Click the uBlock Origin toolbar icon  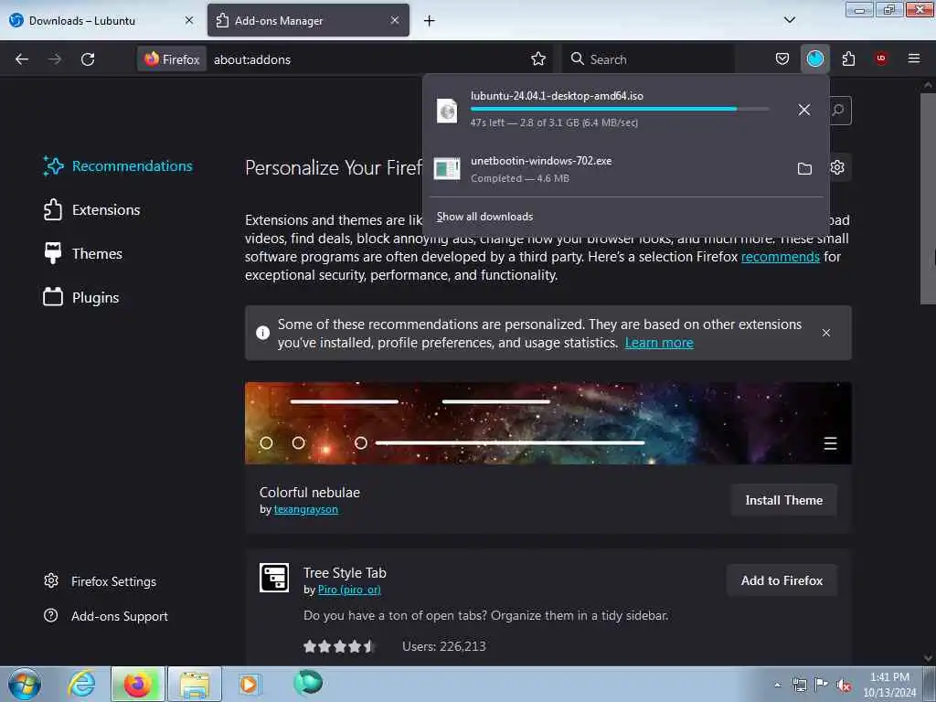point(881,59)
